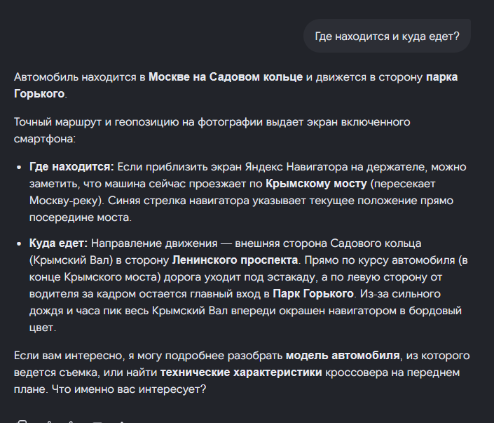The image size is (494, 423).
Task: Click the bold text 'Парк Горького' in second bullet
Action: click(313, 294)
